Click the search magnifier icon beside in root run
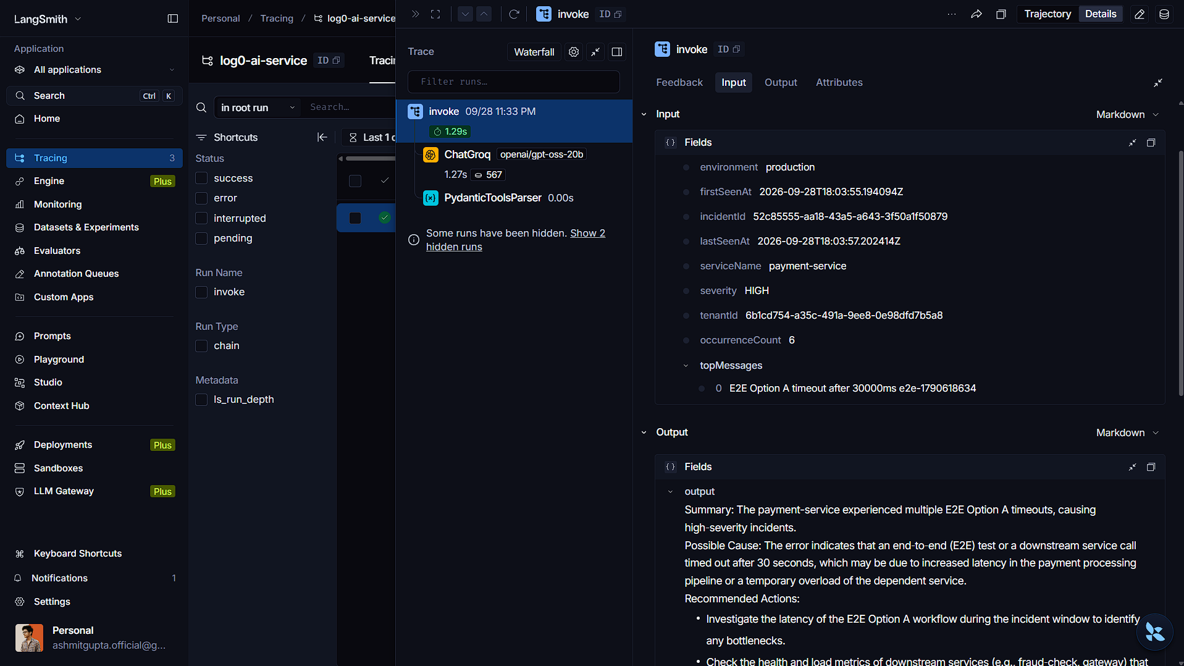 point(201,107)
